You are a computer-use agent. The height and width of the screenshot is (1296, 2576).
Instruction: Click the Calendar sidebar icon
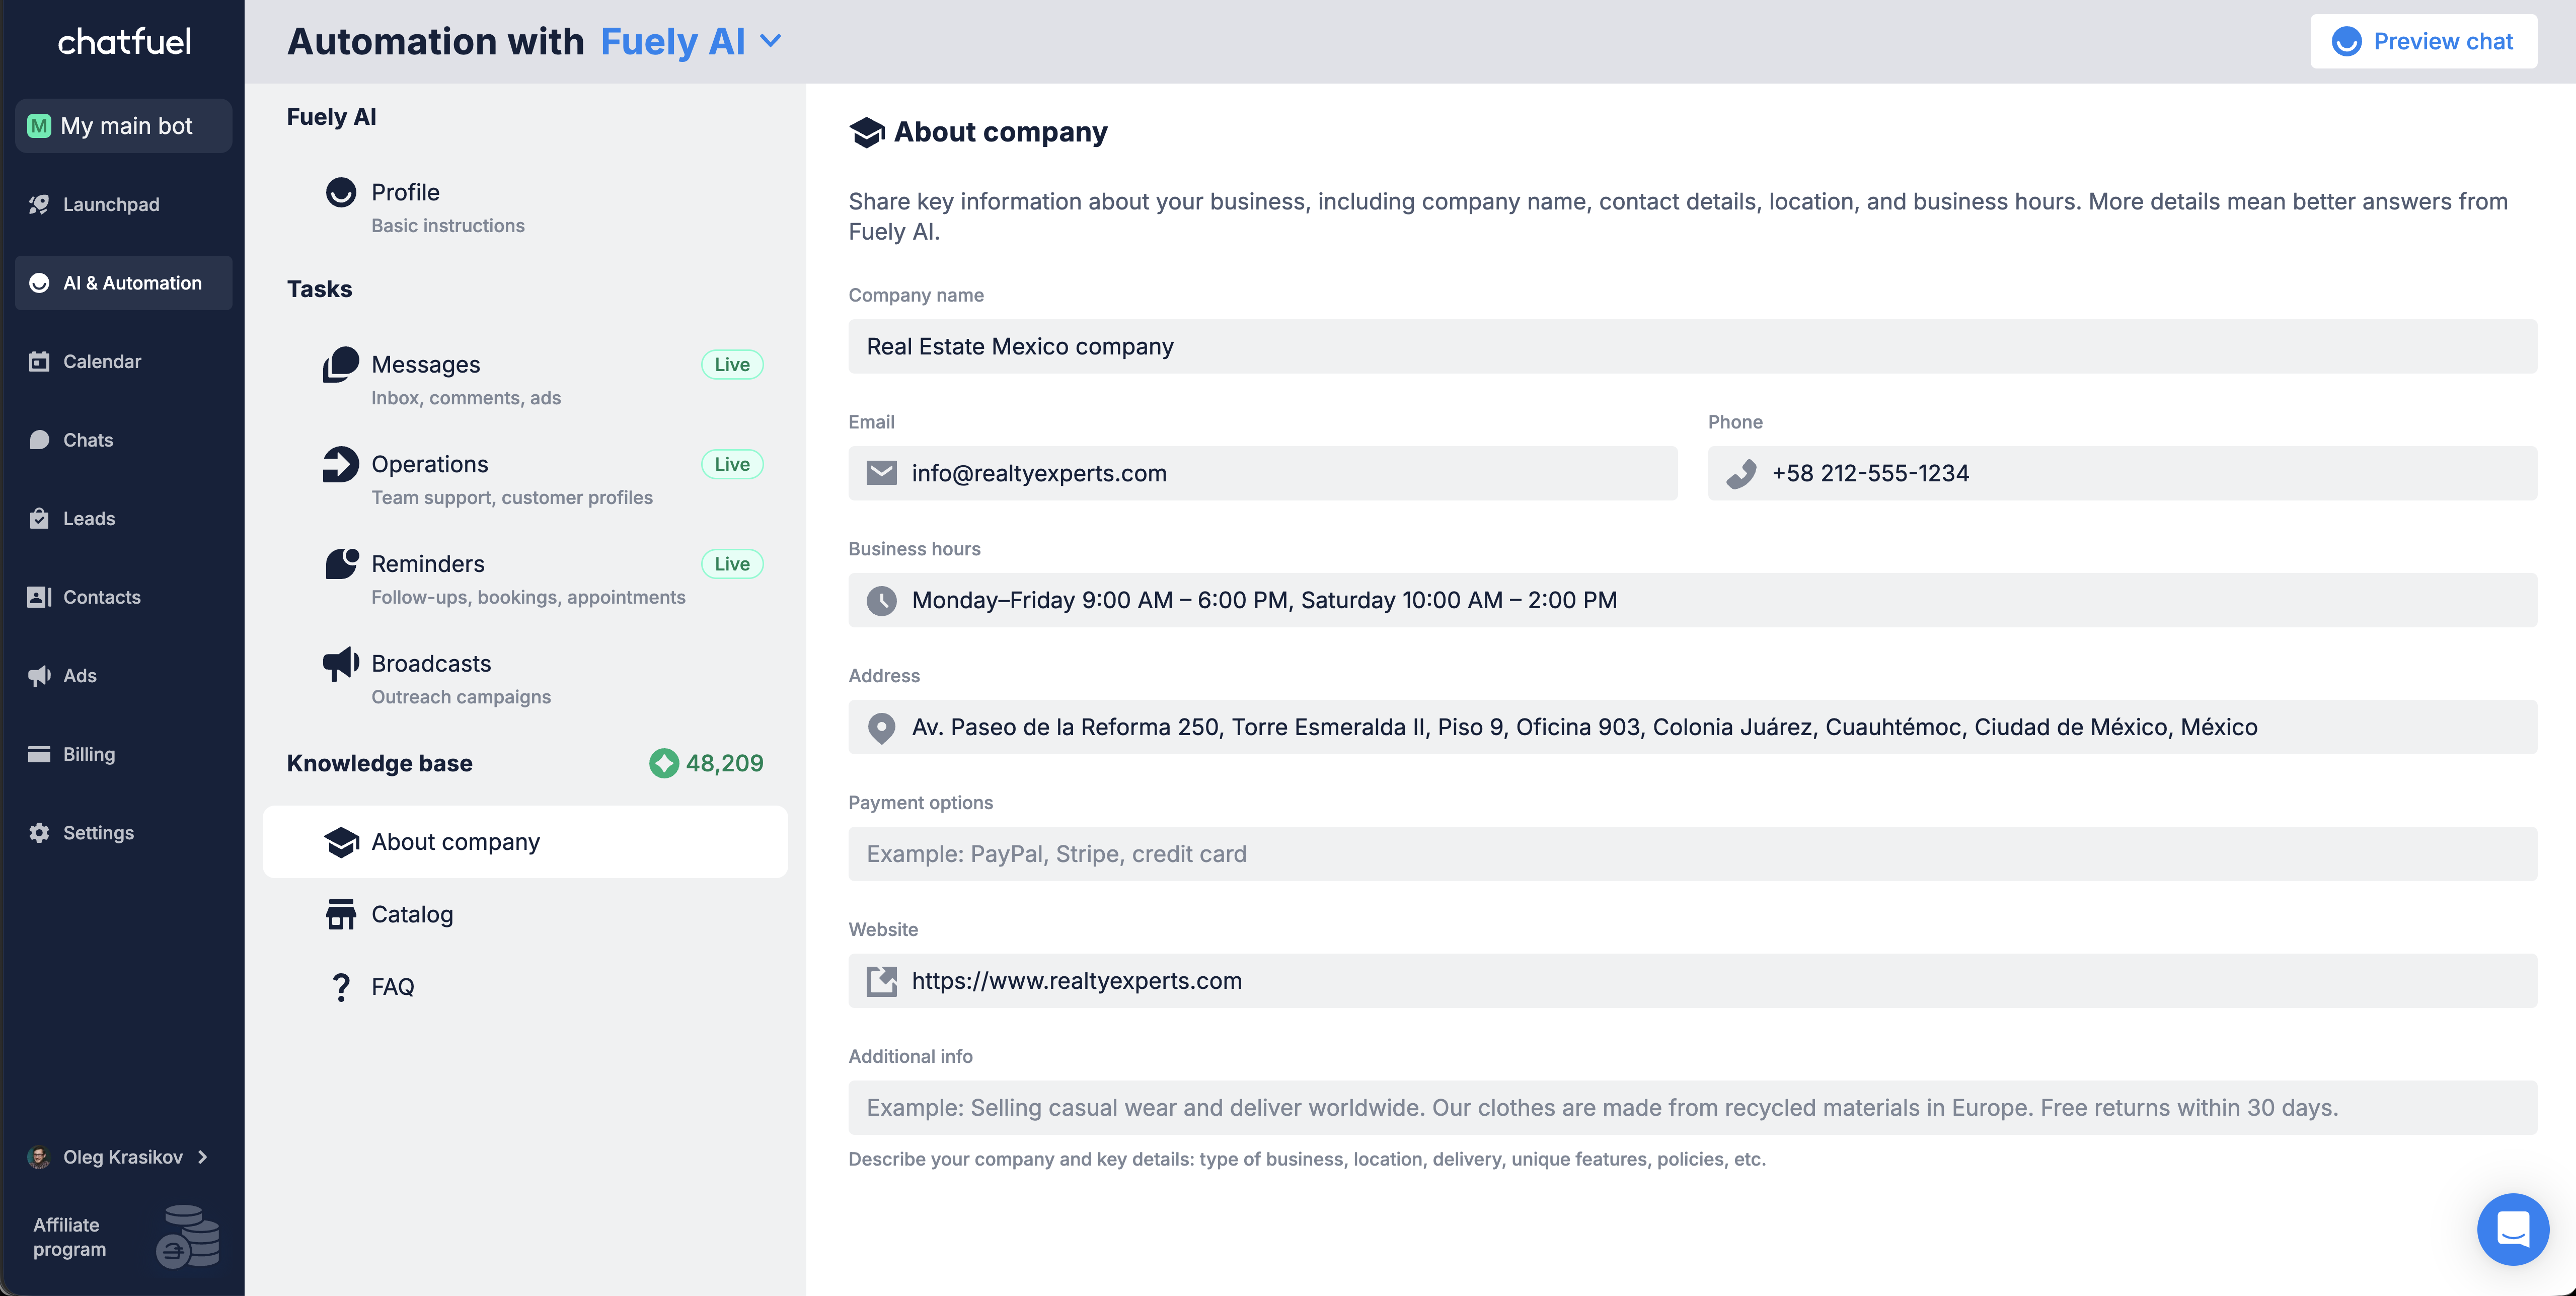coord(39,361)
